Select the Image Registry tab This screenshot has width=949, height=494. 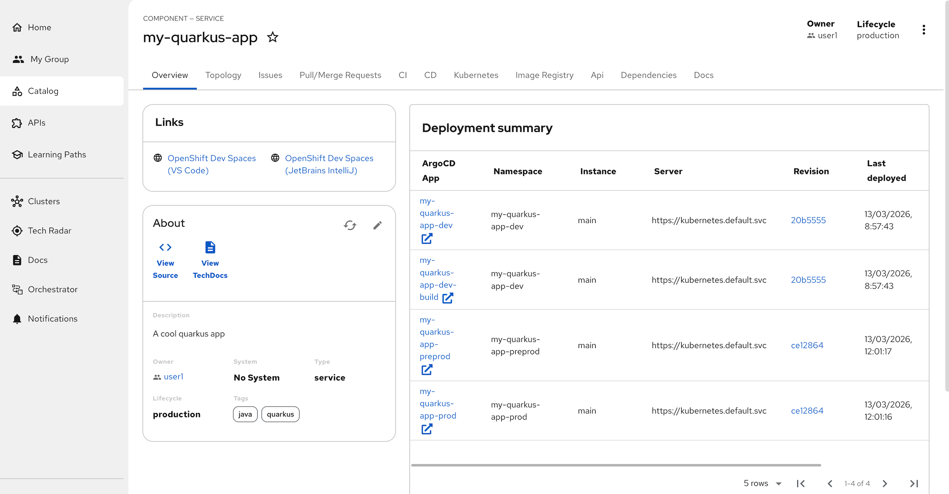coord(544,75)
